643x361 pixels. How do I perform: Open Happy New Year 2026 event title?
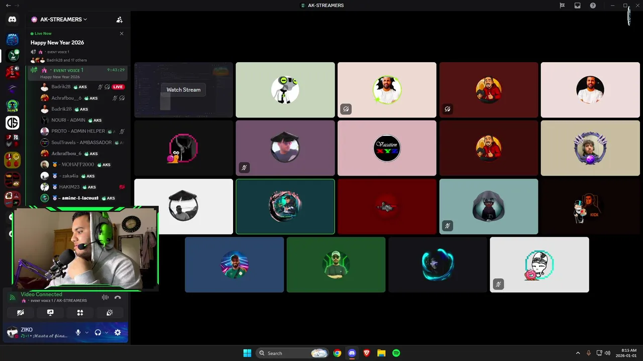point(57,43)
